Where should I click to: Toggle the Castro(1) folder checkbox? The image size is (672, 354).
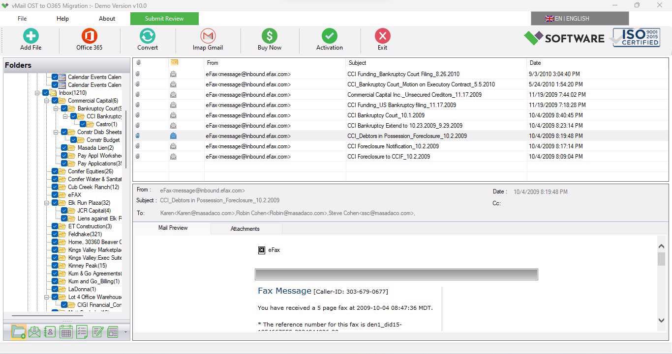(83, 124)
